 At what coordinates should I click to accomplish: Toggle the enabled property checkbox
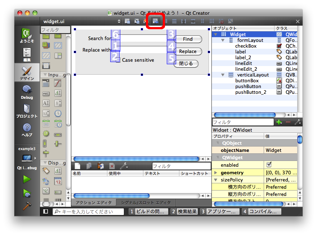click(x=269, y=165)
